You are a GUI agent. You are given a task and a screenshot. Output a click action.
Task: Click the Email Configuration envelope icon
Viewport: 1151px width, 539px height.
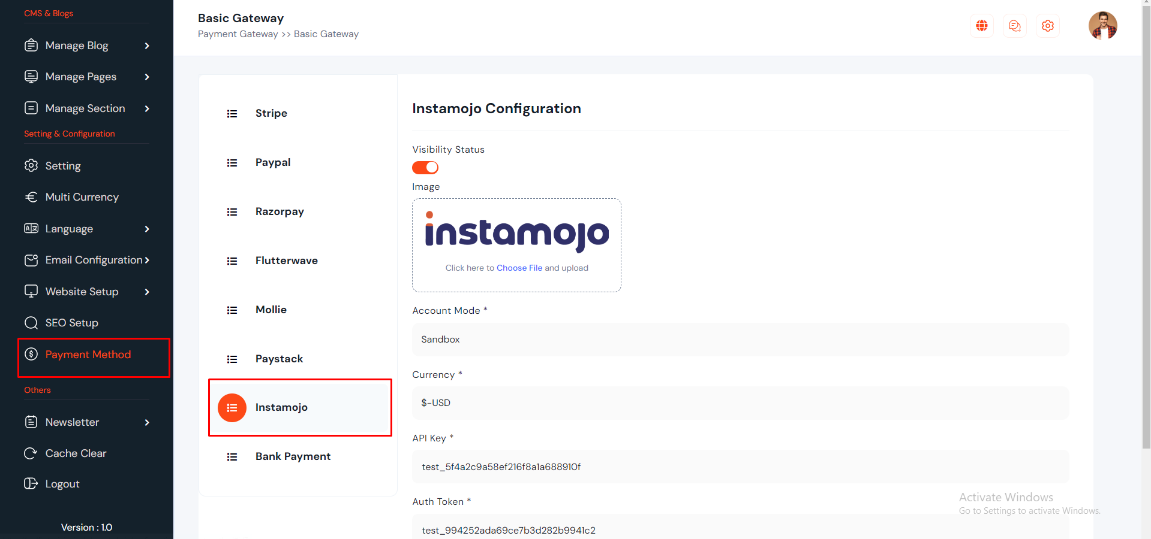(x=31, y=260)
